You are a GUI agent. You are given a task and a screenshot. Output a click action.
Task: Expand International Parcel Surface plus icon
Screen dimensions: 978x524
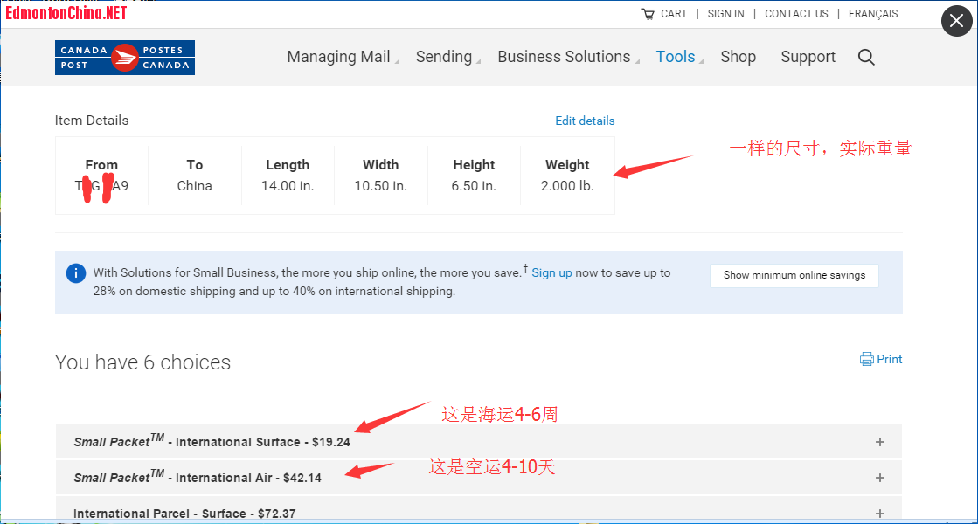click(880, 513)
